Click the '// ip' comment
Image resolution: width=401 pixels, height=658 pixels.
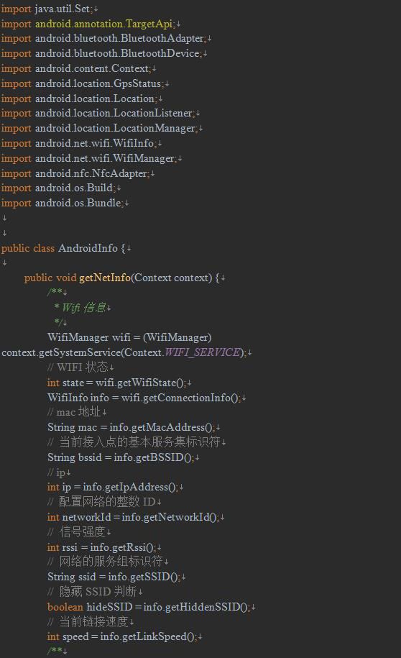tap(56, 472)
